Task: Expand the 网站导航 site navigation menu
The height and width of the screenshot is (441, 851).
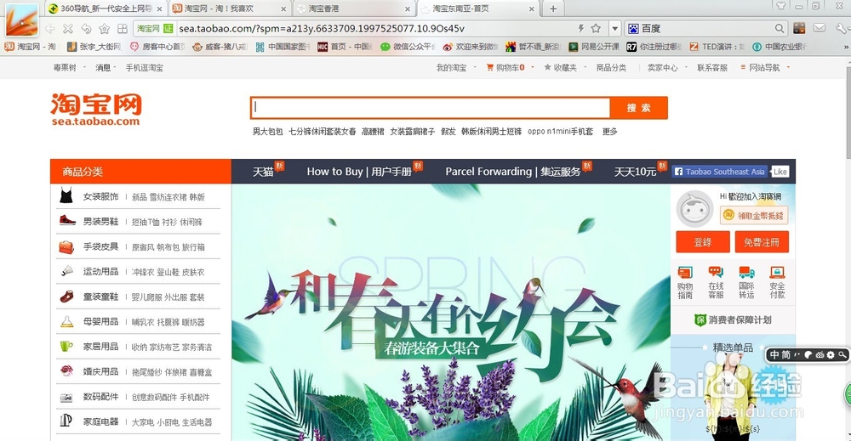Action: click(x=765, y=68)
